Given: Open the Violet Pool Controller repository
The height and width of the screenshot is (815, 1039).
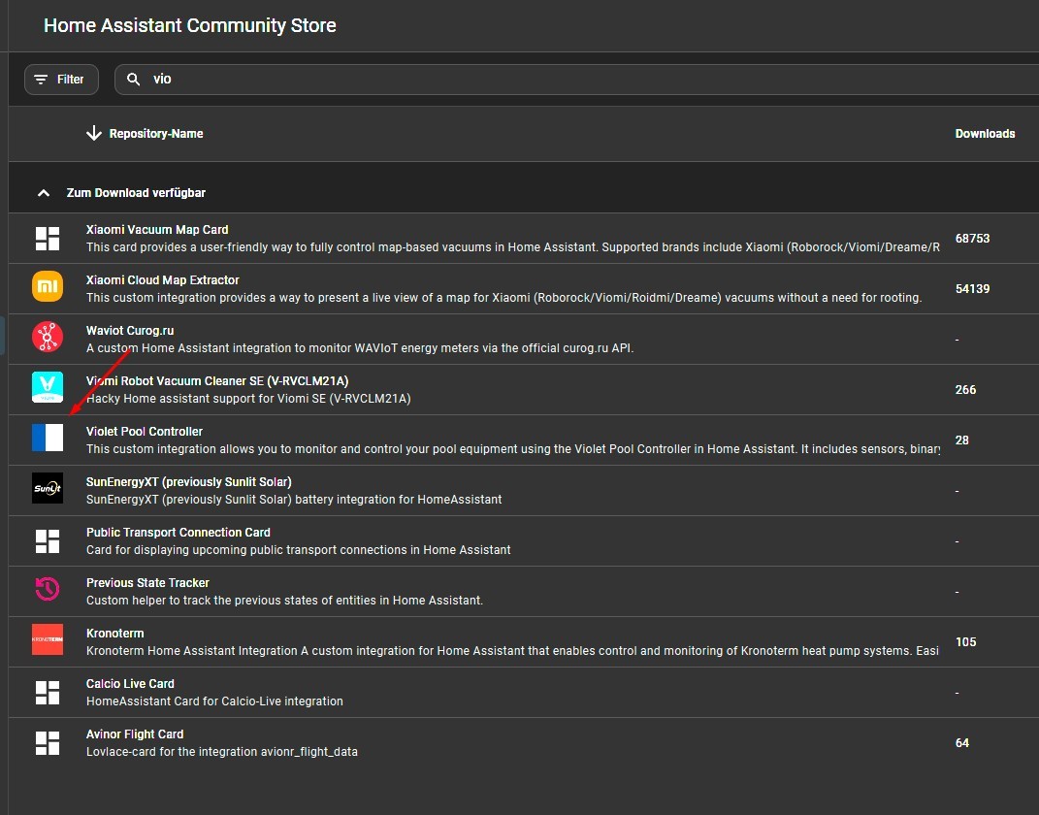Looking at the screenshot, I should pyautogui.click(x=524, y=440).
